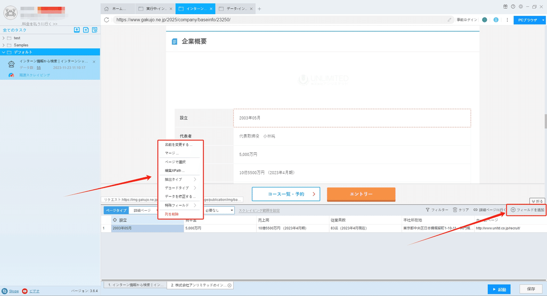Expand the Samples folder
The height and width of the screenshot is (296, 547).
(4, 45)
